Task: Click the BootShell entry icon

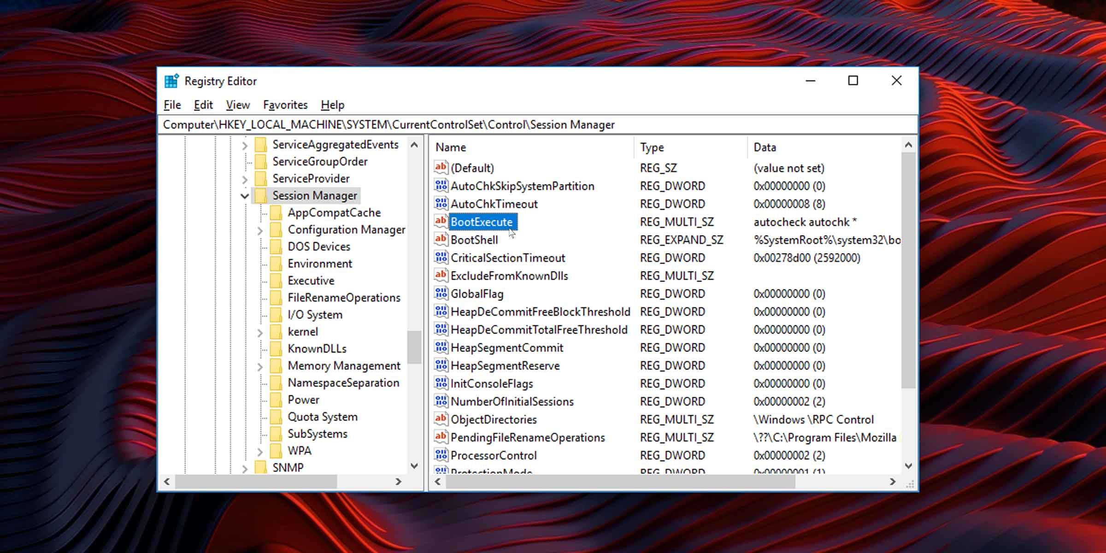Action: (x=441, y=240)
